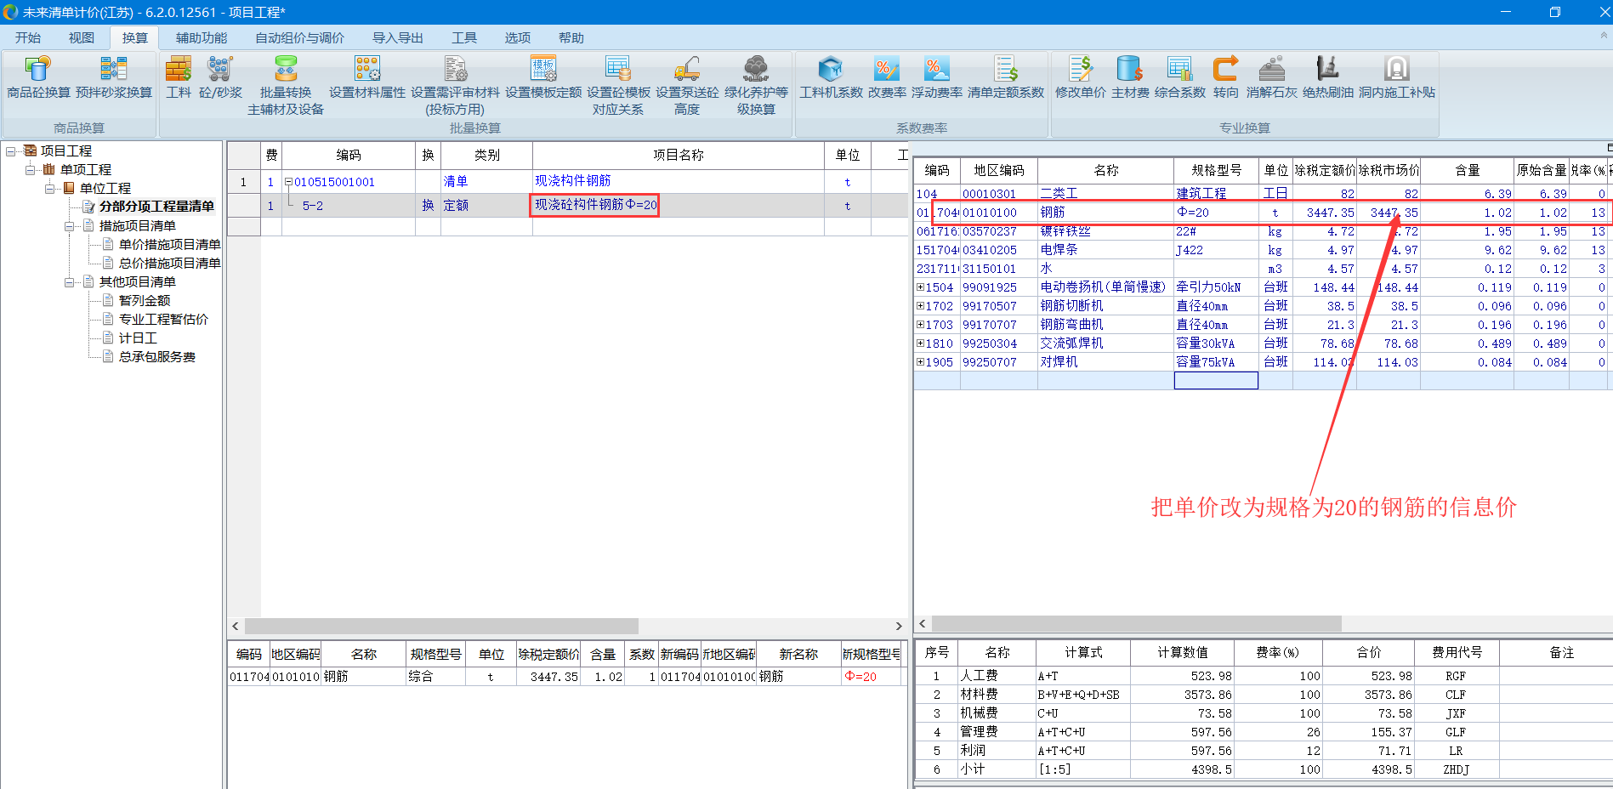Expand material row 1810 交流弧焊机
1613x789 pixels.
tap(920, 343)
